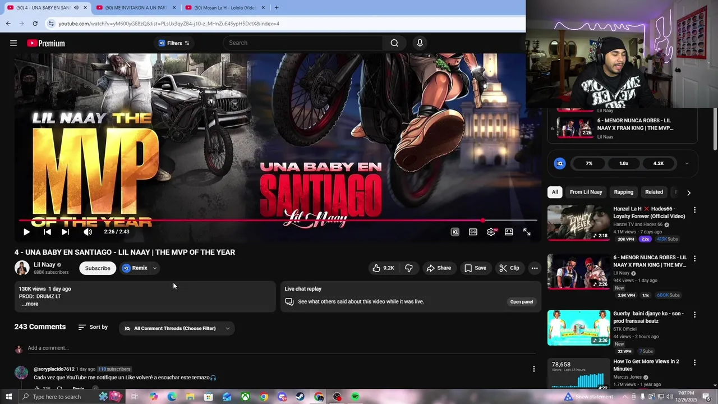Screen dimensions: 718x404
Task: Go back in browser history
Action: pos(8,24)
